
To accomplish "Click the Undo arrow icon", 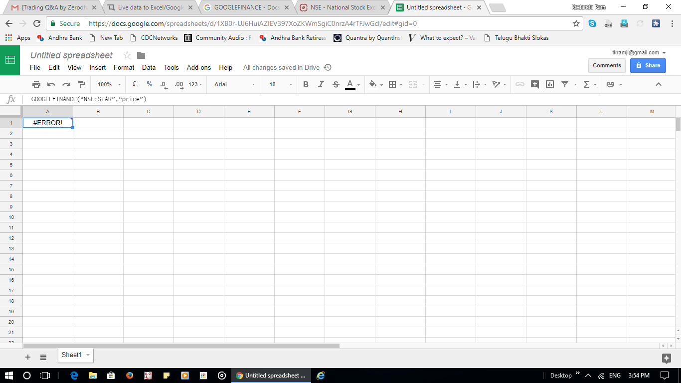I will pyautogui.click(x=51, y=84).
